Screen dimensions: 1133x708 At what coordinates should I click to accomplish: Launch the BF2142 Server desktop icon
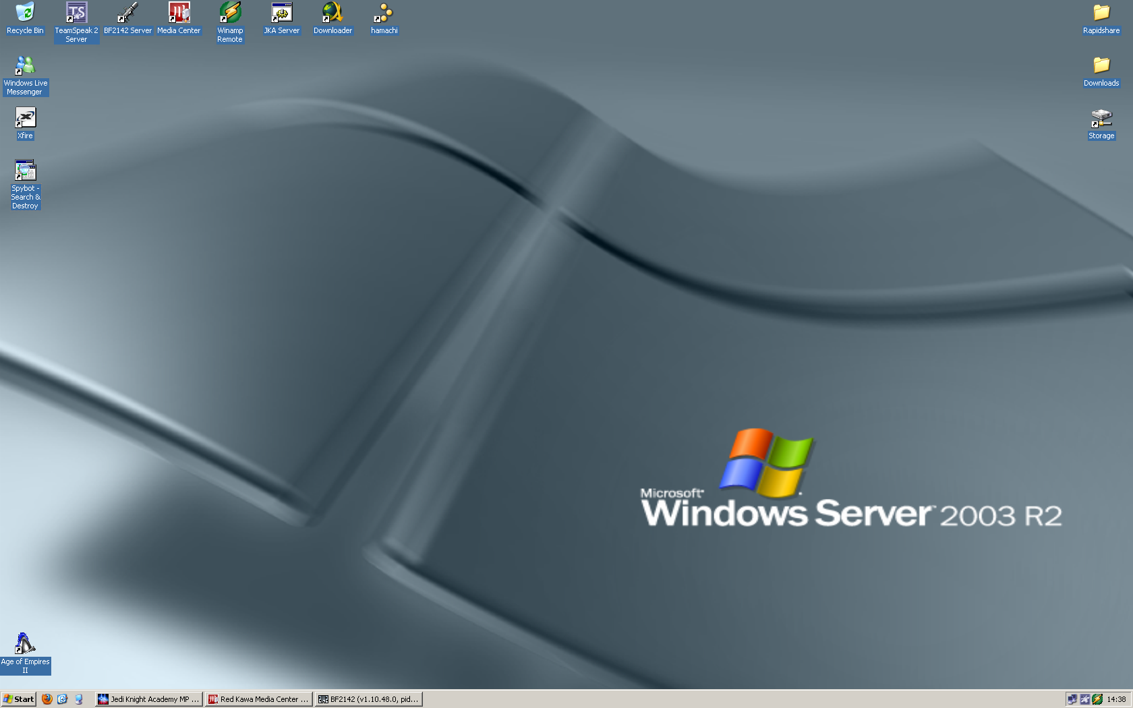point(127,13)
